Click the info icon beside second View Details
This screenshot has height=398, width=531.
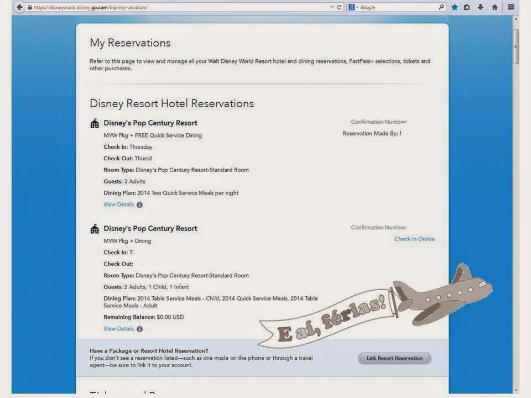click(x=139, y=329)
